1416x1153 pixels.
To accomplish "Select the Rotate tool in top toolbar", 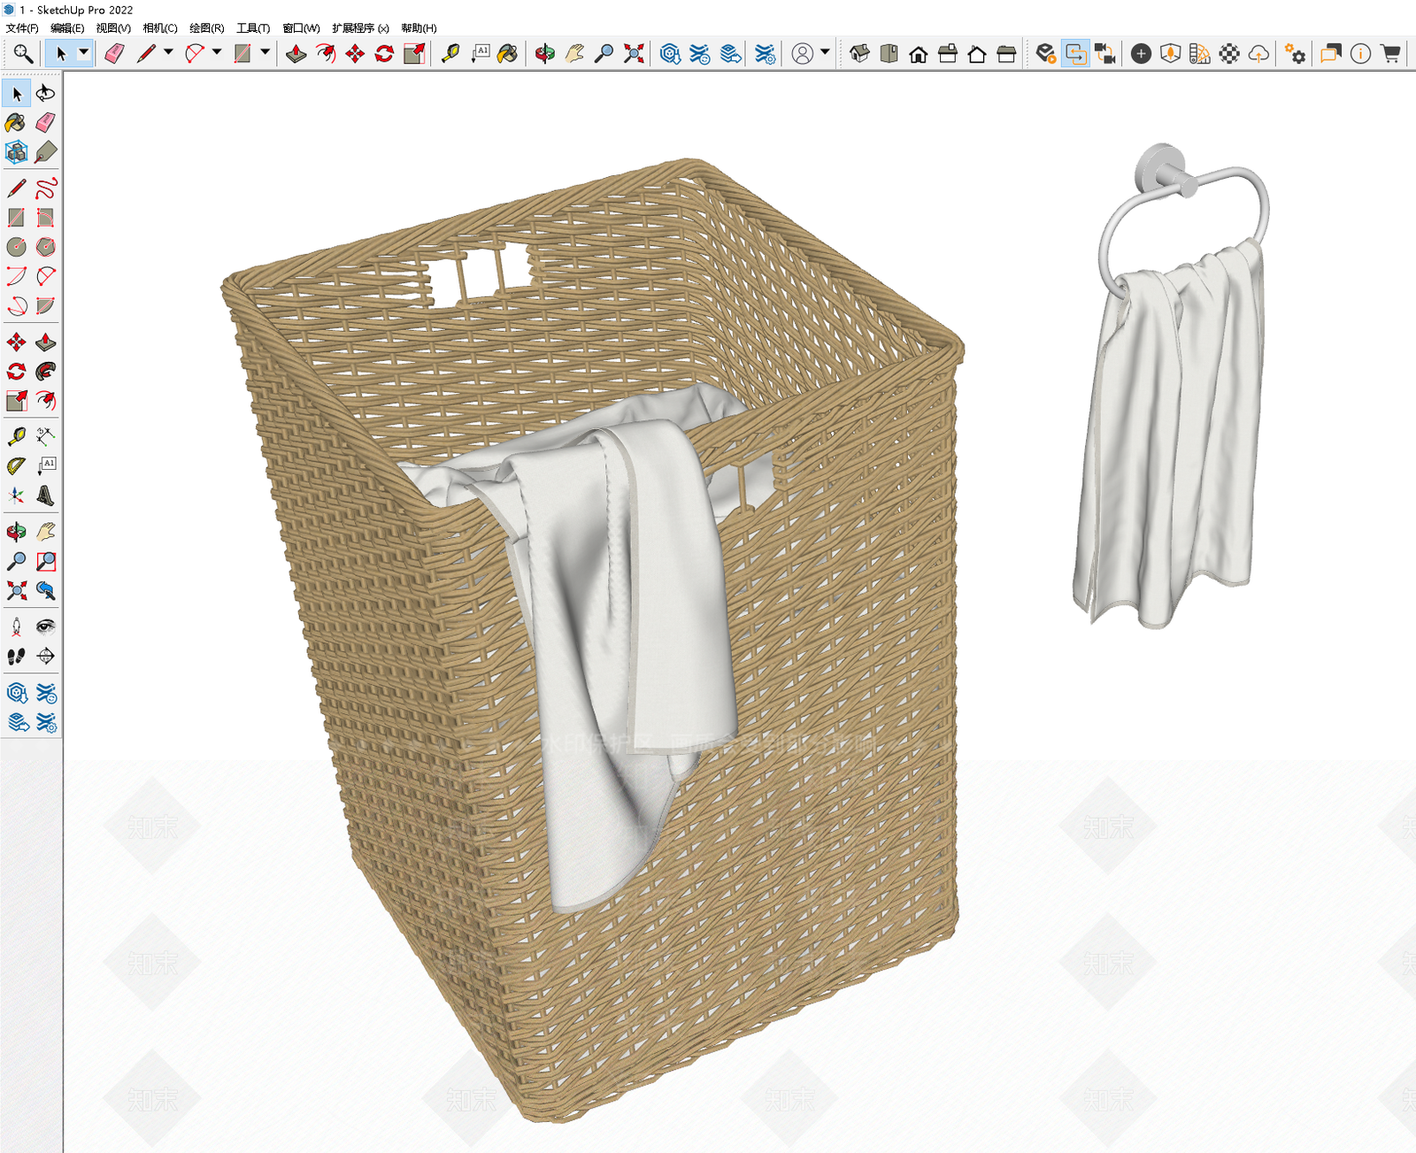I will click(x=384, y=54).
